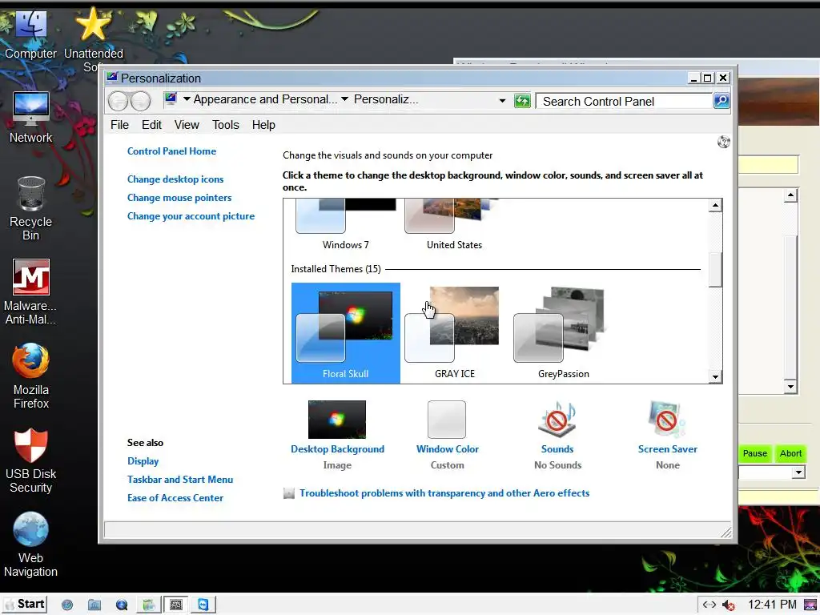Click theme list scroll up arrow
Image resolution: width=820 pixels, height=615 pixels.
tap(715, 206)
